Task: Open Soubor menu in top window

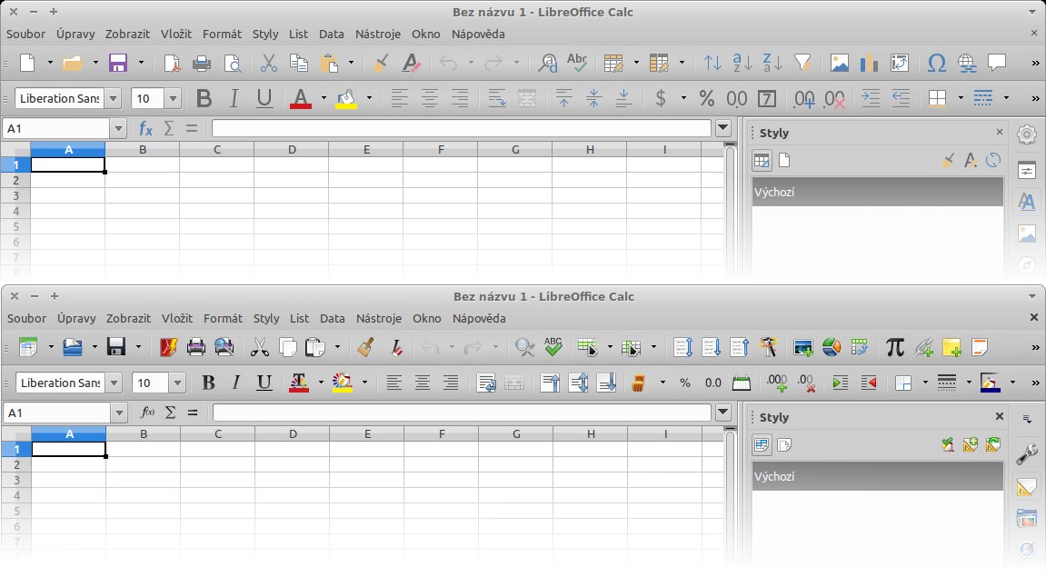Action: (26, 34)
